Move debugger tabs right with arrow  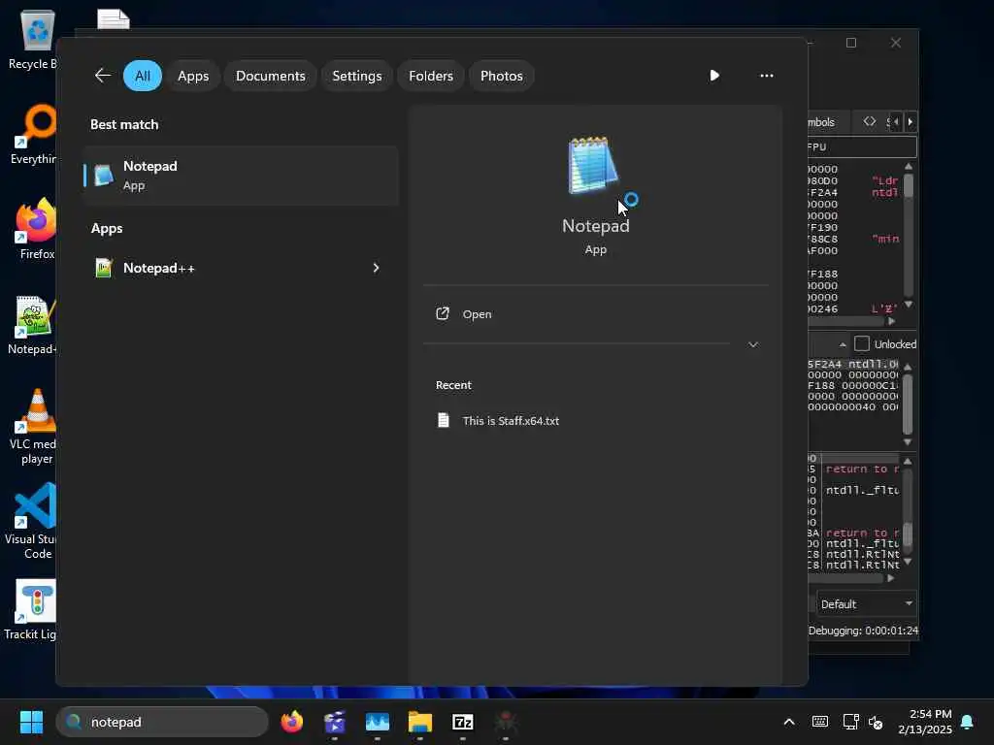(x=911, y=121)
